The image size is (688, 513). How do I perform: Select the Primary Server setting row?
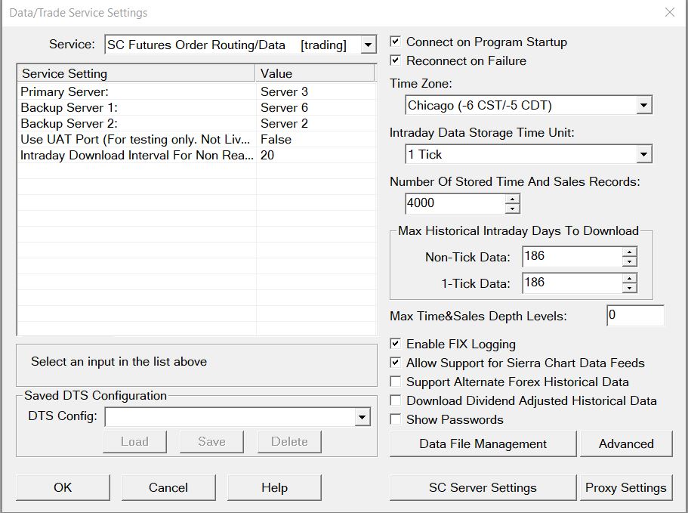(196, 91)
